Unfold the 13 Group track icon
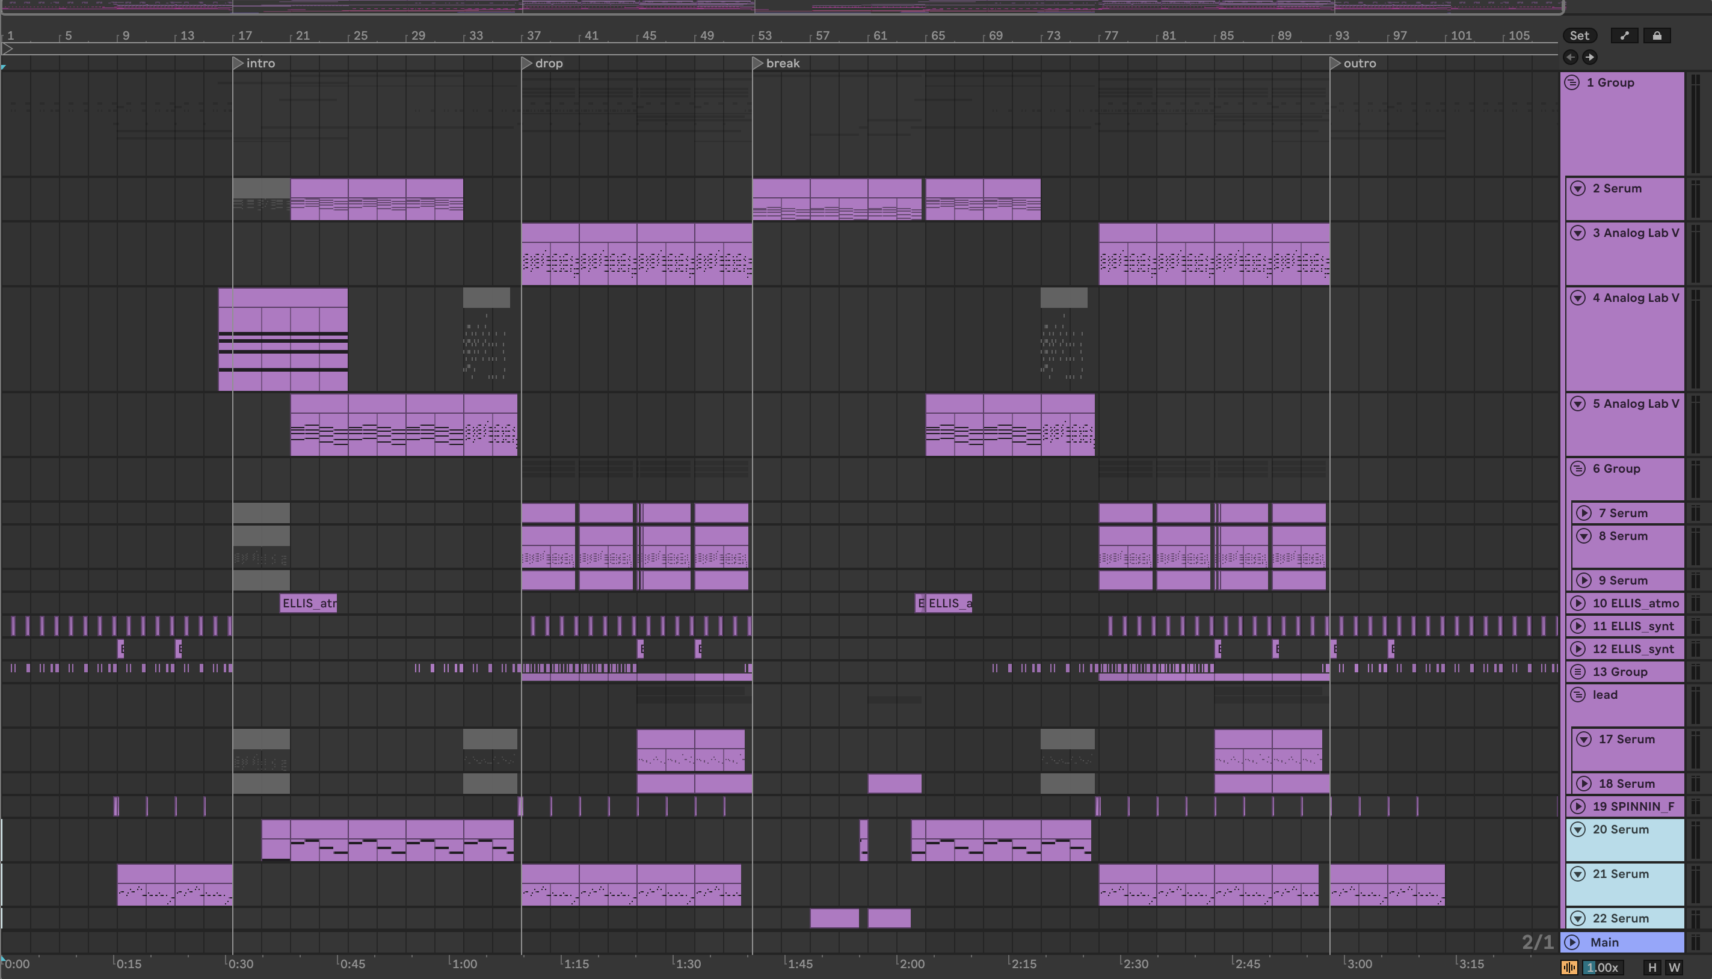The width and height of the screenshot is (1712, 979). (1578, 672)
